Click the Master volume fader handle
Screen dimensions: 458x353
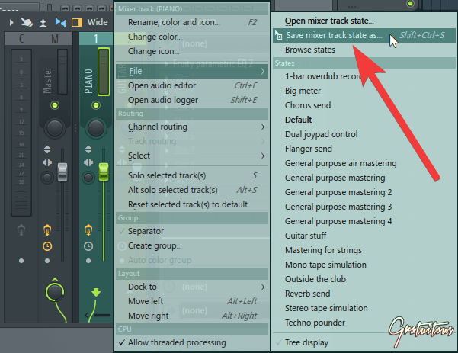pos(62,172)
